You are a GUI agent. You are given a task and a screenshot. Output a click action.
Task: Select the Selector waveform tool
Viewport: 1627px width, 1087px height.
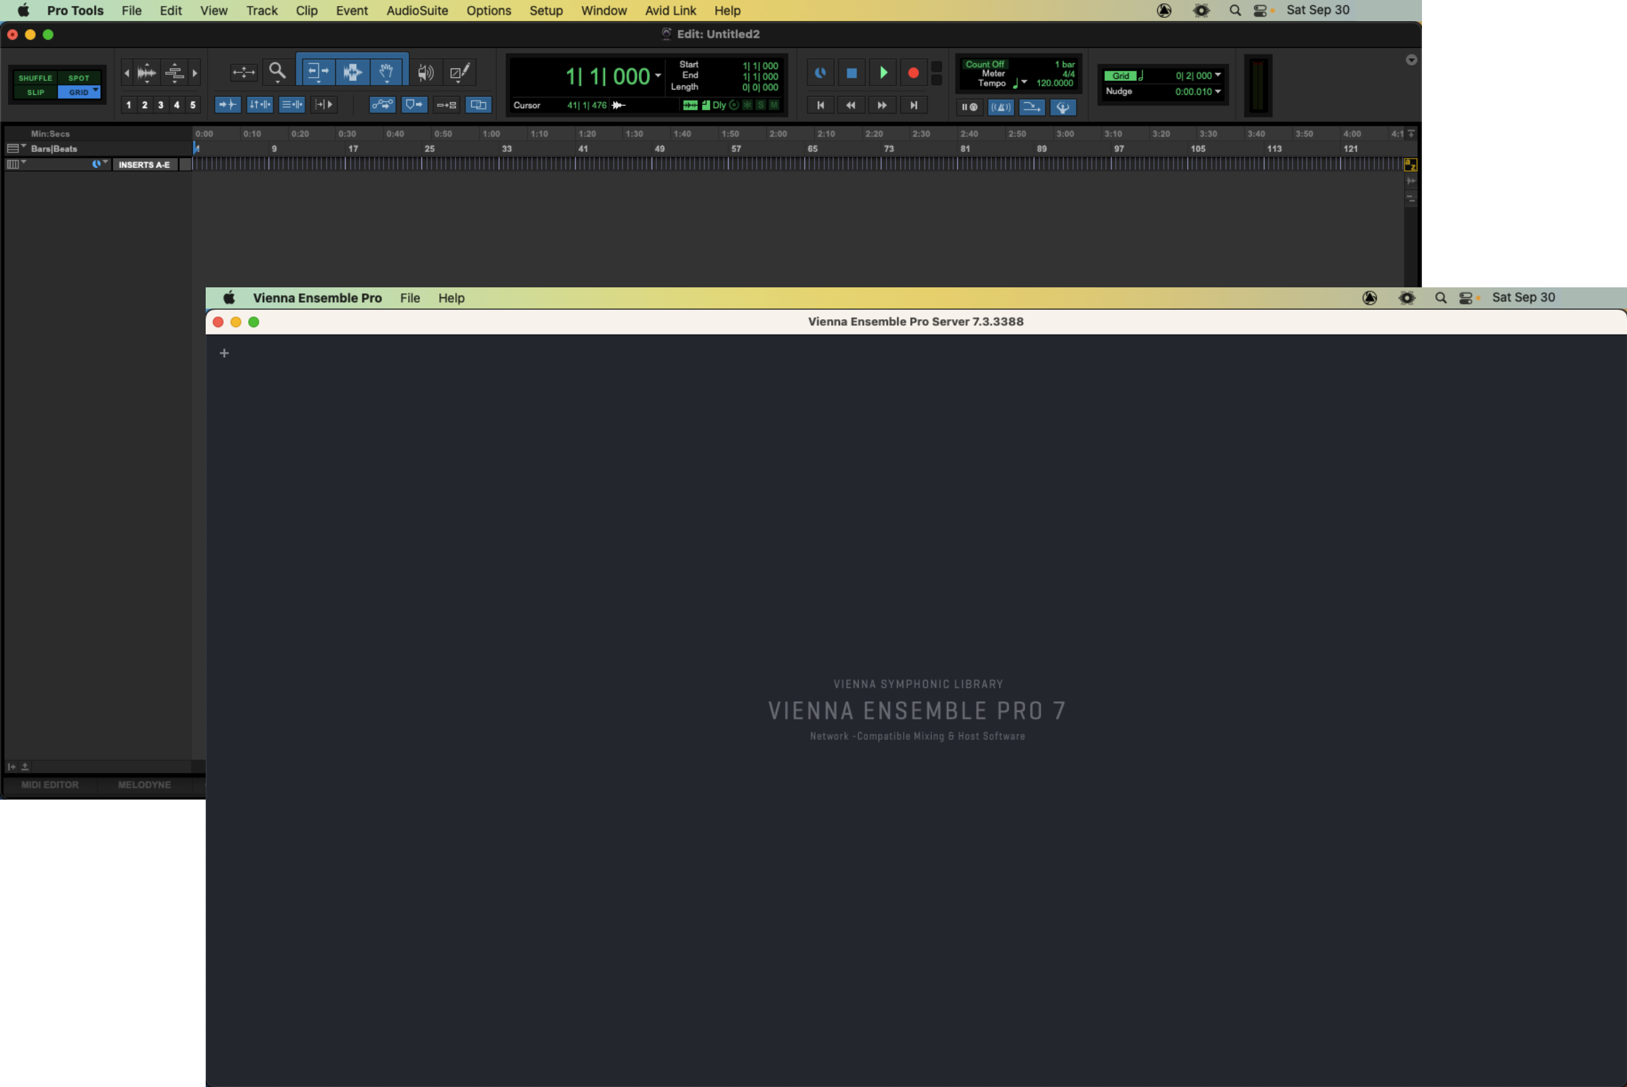(352, 72)
